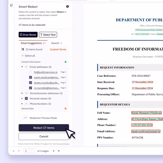
Task: Jump to the last page
Action: (59, 151)
